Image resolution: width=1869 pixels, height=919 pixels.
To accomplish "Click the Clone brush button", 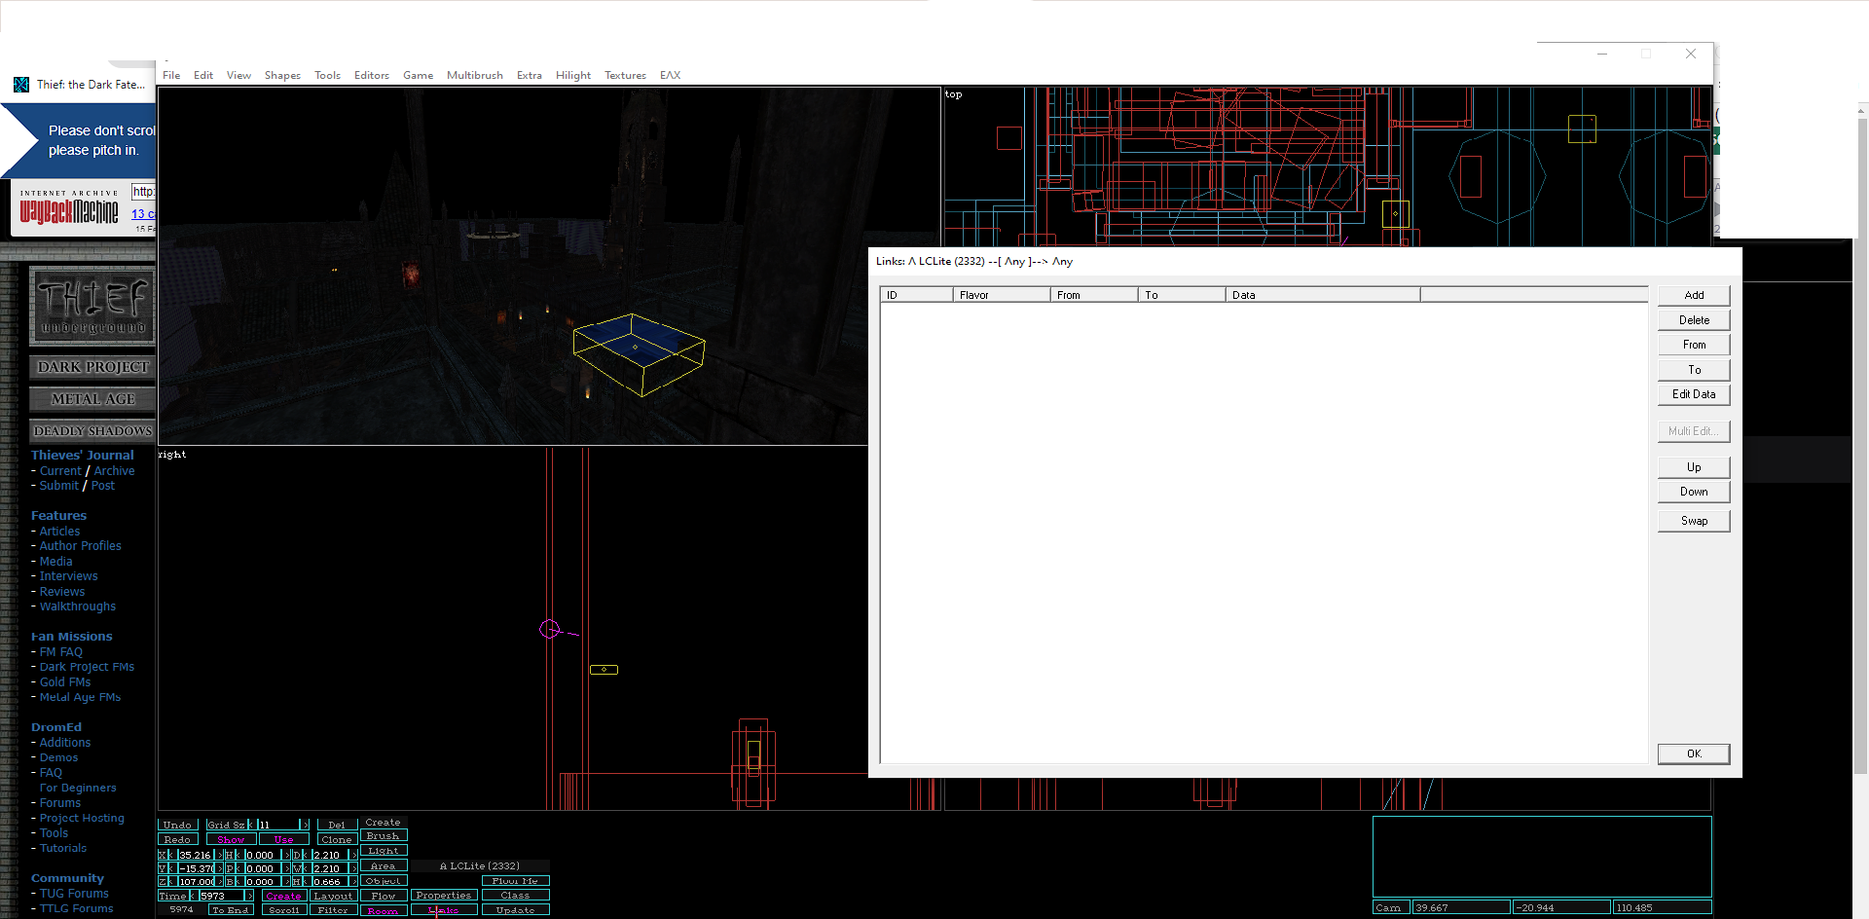I will (x=336, y=839).
